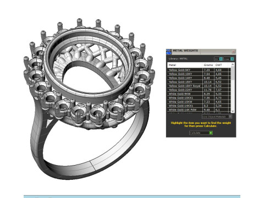Click the 11.78 grams value cell
Image resolution: width=264 pixels, height=198 pixels.
point(208,90)
